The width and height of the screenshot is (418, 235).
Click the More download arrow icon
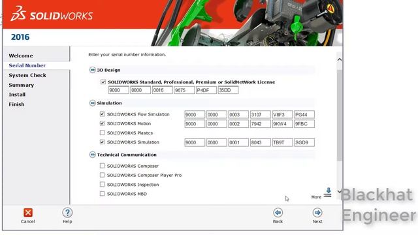(328, 193)
